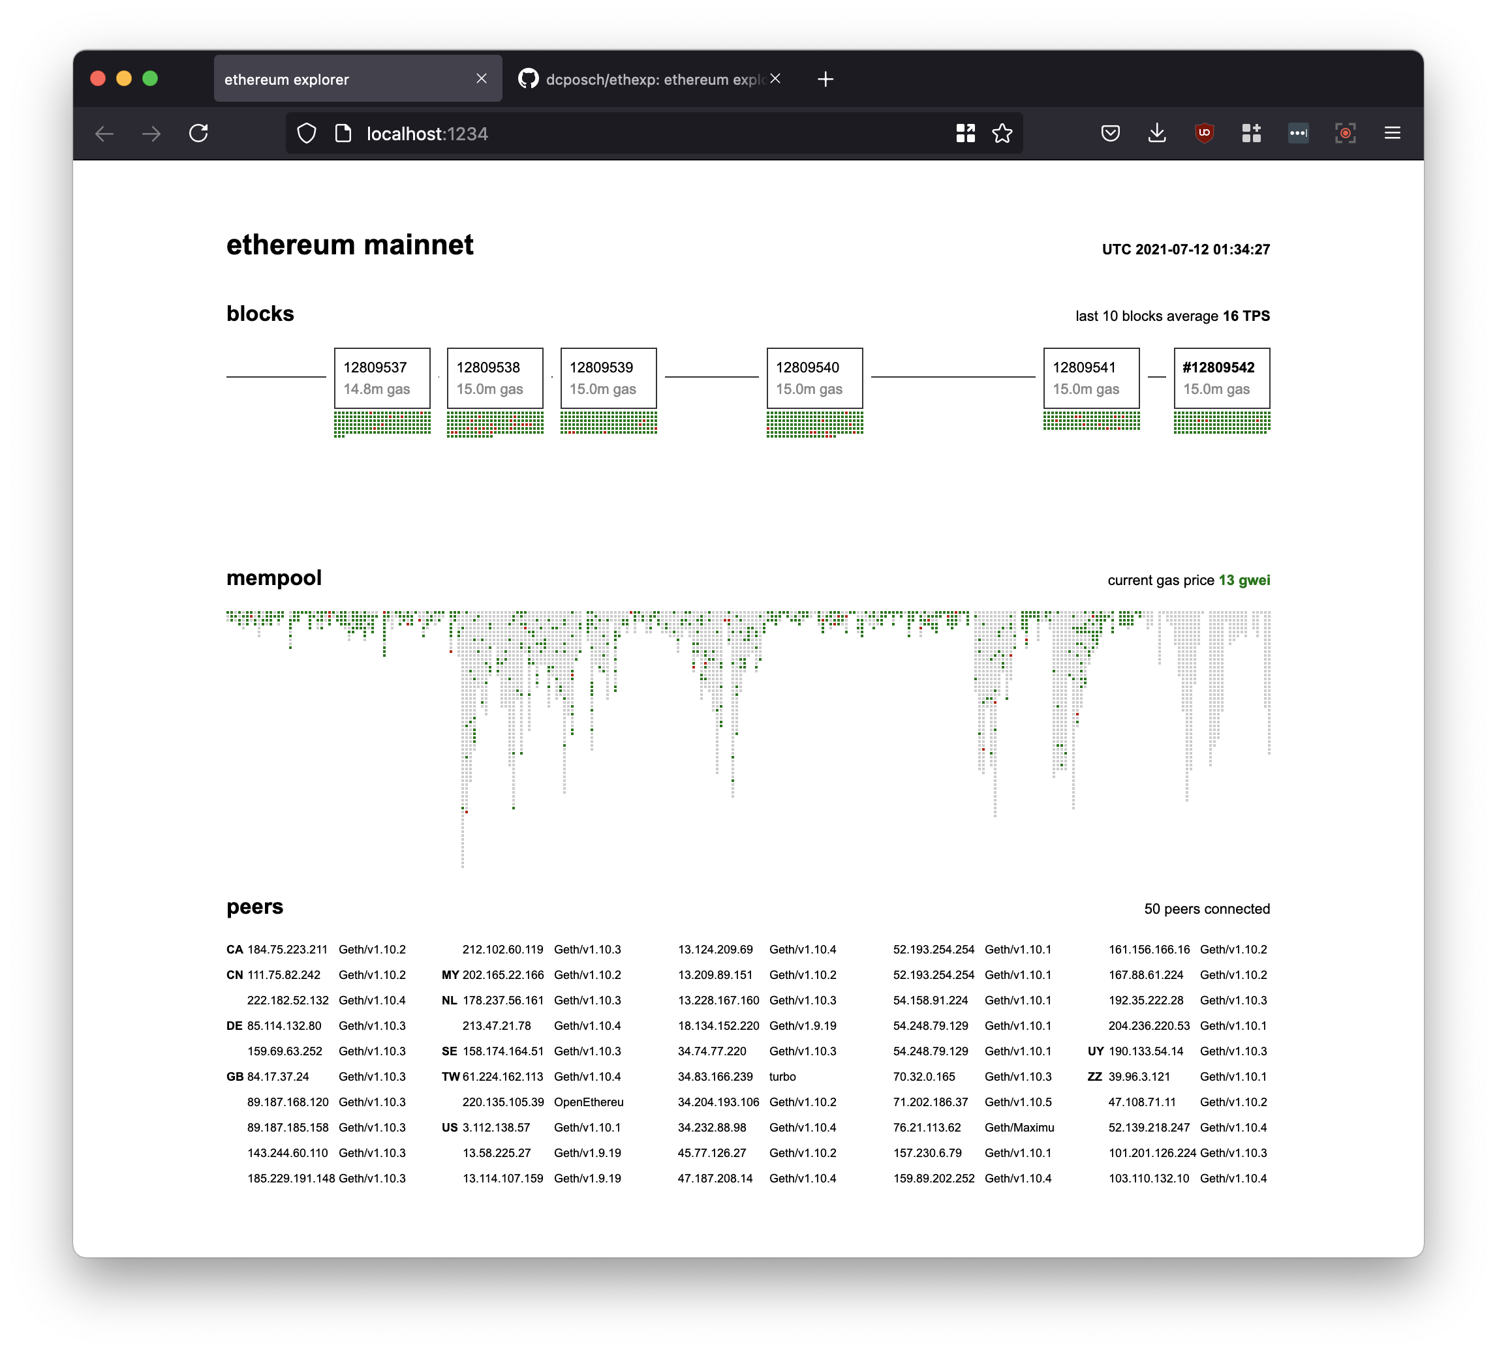Open a new tab with the plus button
This screenshot has width=1497, height=1354.
(826, 79)
